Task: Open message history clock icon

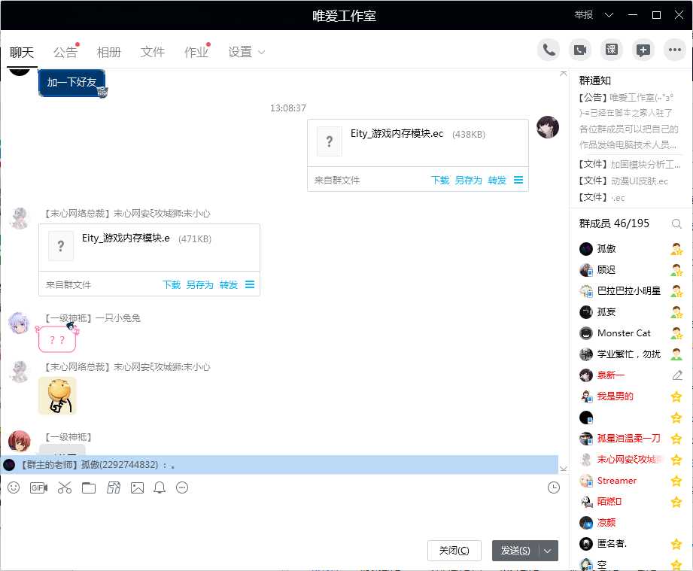Action: click(x=553, y=487)
